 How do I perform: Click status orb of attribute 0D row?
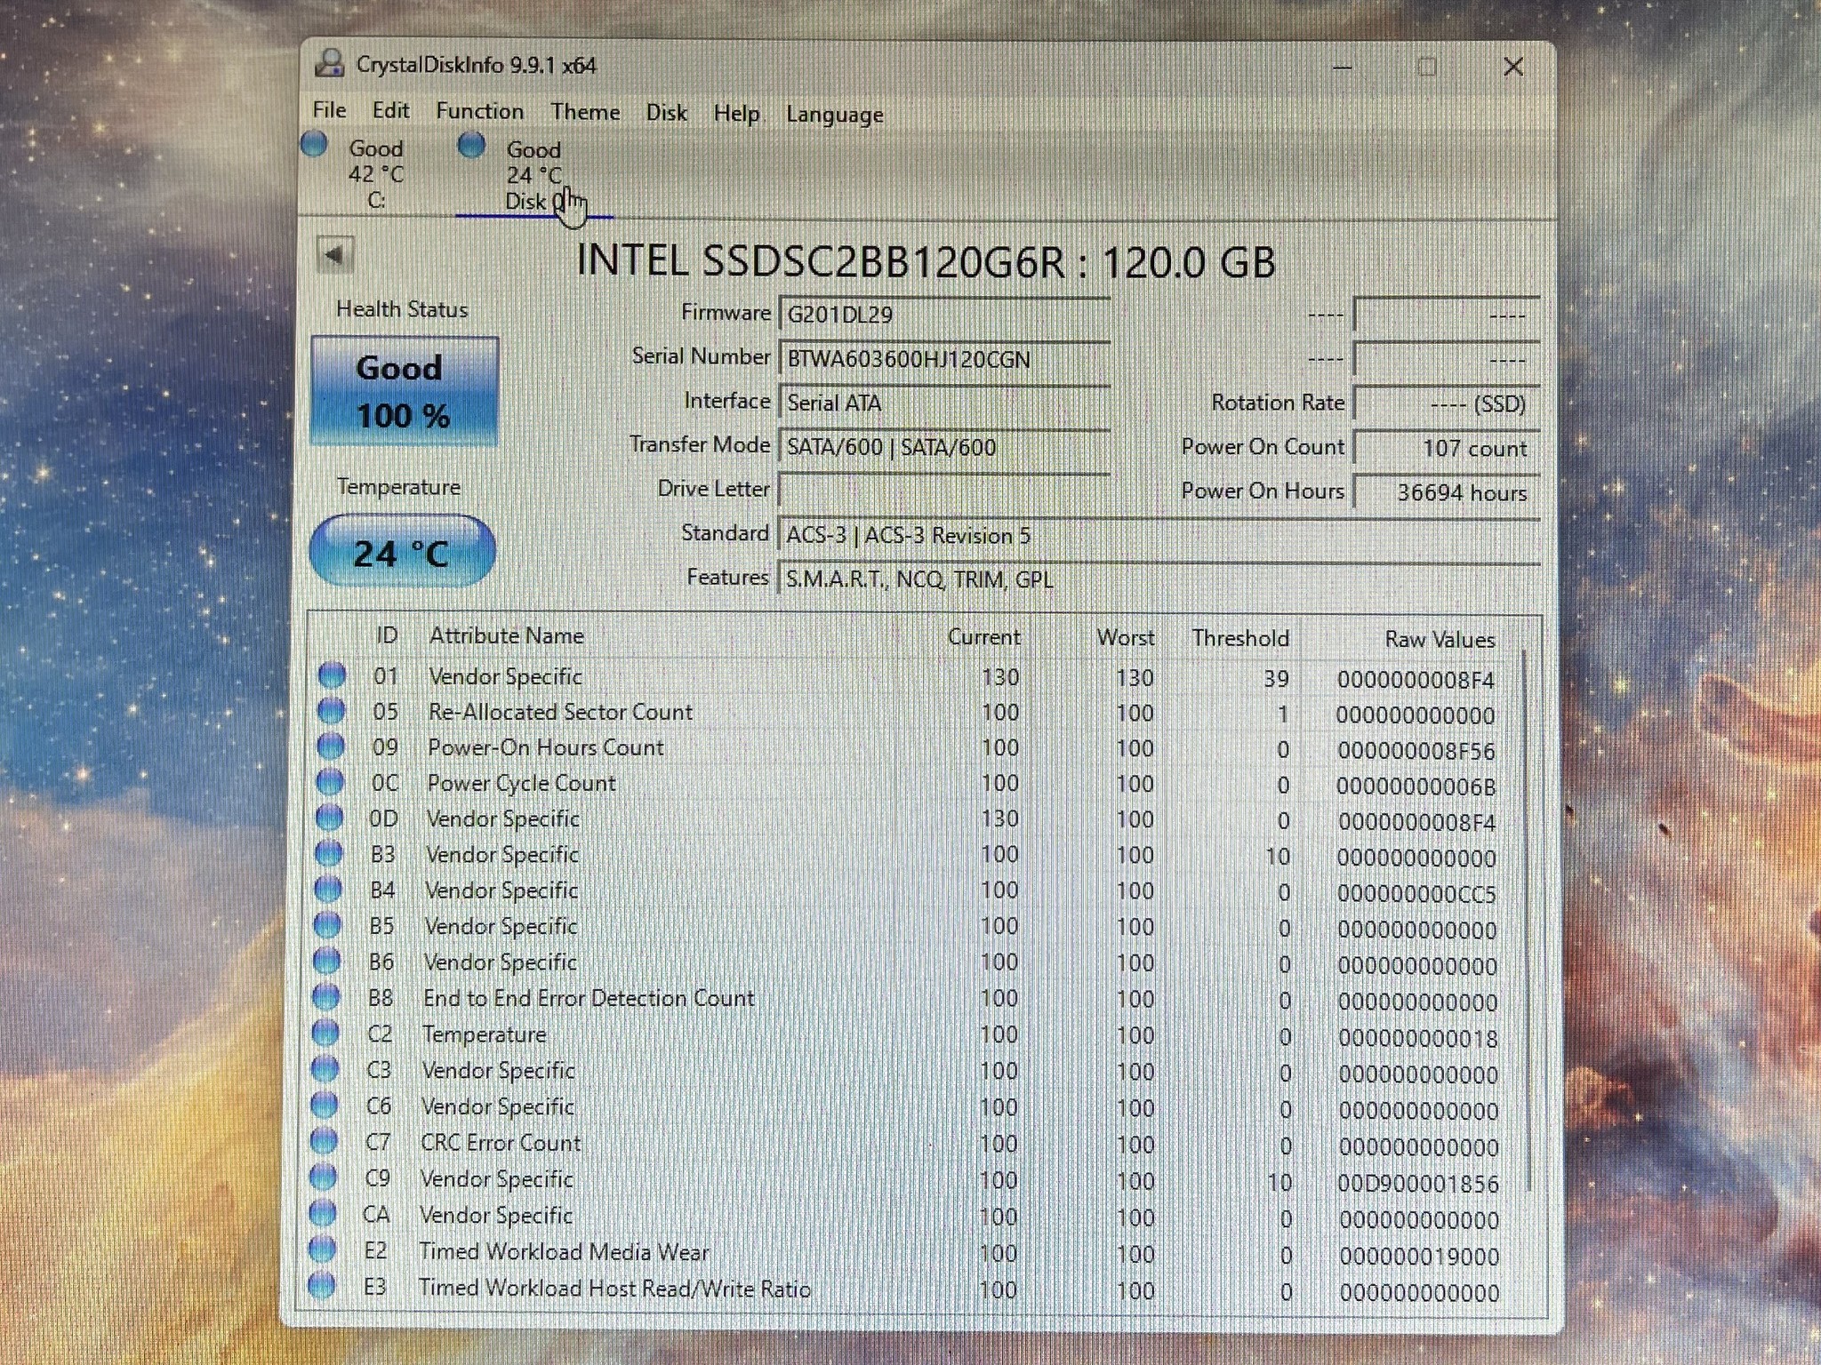329,818
